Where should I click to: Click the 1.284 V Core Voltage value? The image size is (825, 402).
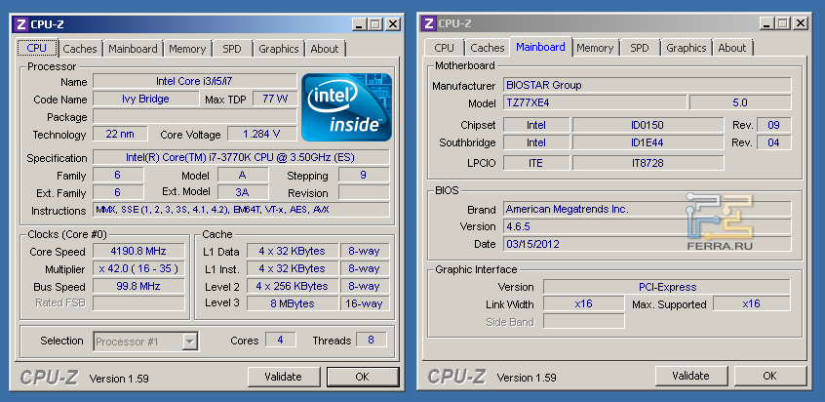pyautogui.click(x=262, y=134)
